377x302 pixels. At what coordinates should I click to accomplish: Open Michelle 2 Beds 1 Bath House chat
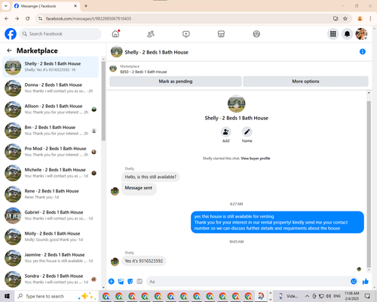click(51, 173)
